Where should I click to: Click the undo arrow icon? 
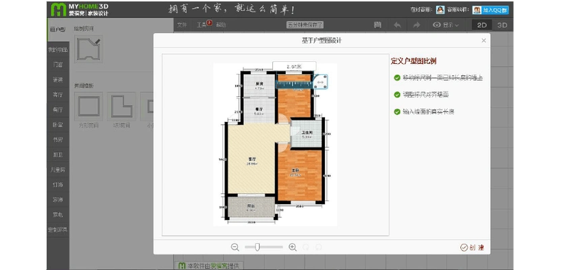397,25
